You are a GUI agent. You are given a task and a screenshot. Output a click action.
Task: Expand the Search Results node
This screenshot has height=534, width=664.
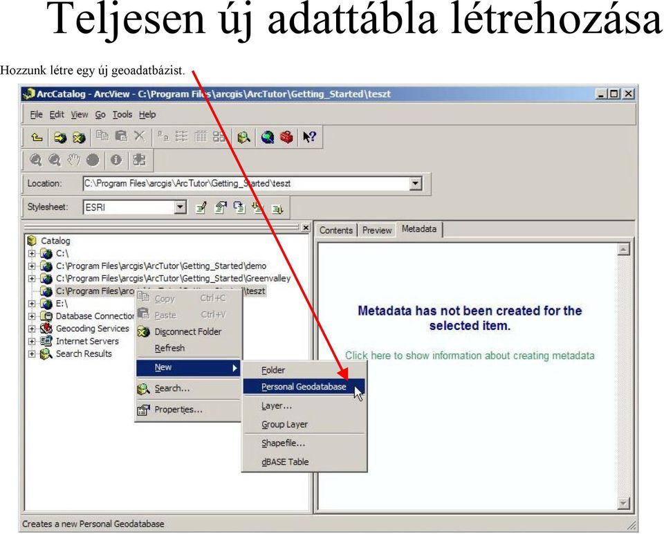[x=32, y=353]
